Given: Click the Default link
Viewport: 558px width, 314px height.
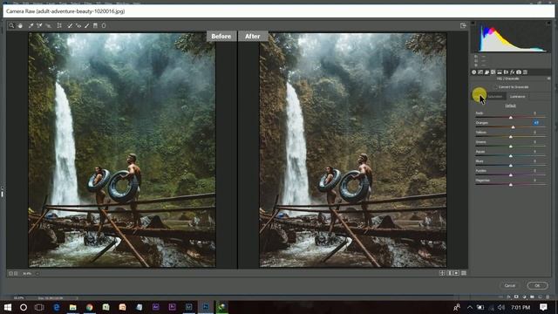Looking at the screenshot, I should pos(510,106).
